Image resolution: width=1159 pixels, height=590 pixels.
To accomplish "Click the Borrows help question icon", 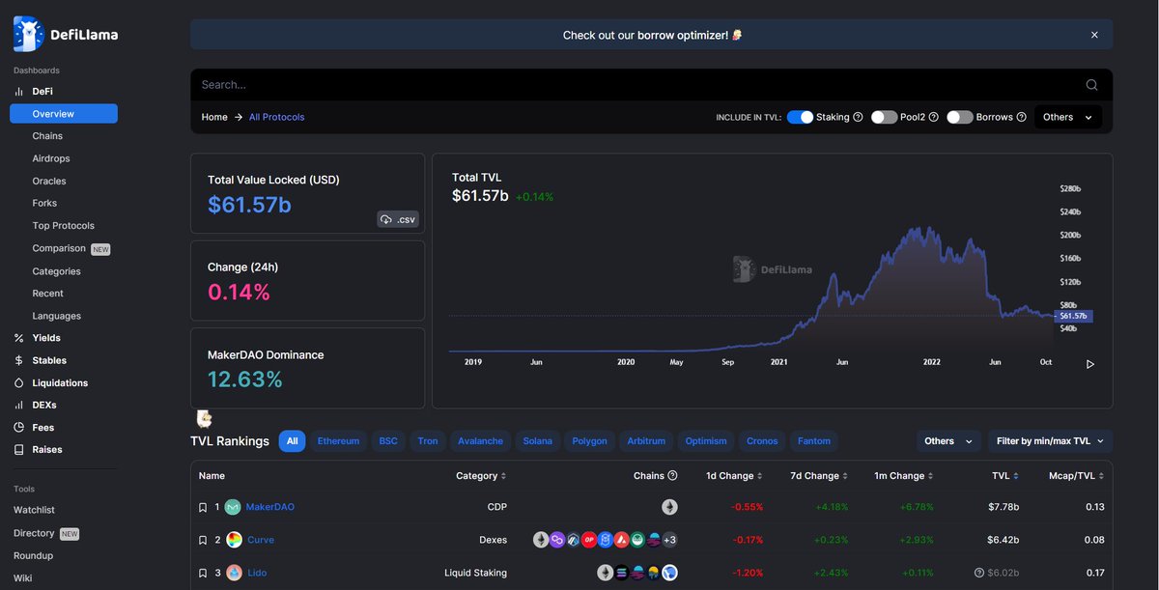I will 1021,117.
